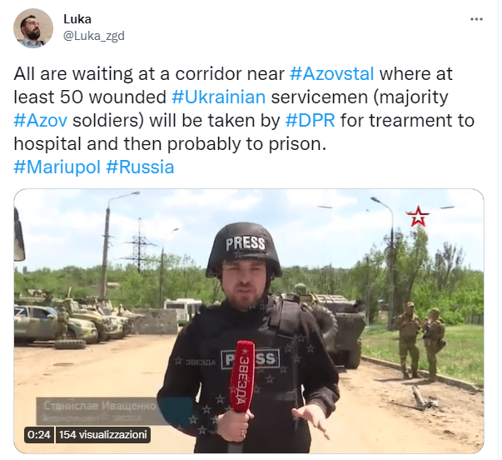This screenshot has height=460, width=502.
Task: Click the 154 visualizzazioni view counter
Action: point(103,435)
